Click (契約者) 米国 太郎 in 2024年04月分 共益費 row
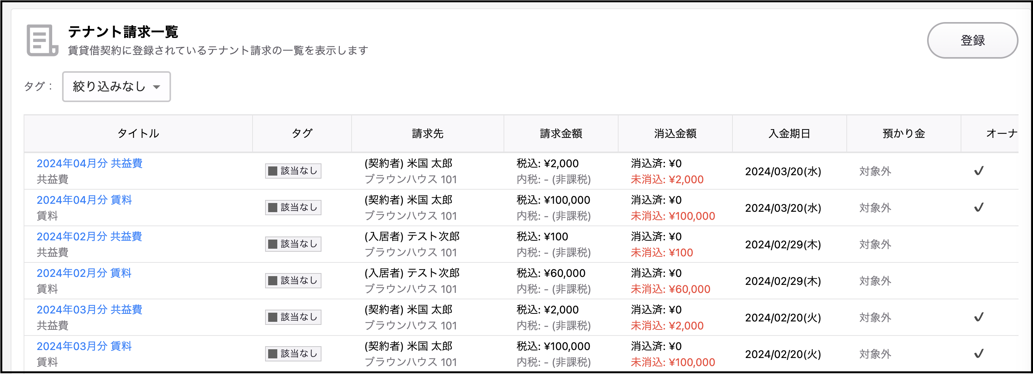1033x374 pixels. [x=408, y=163]
